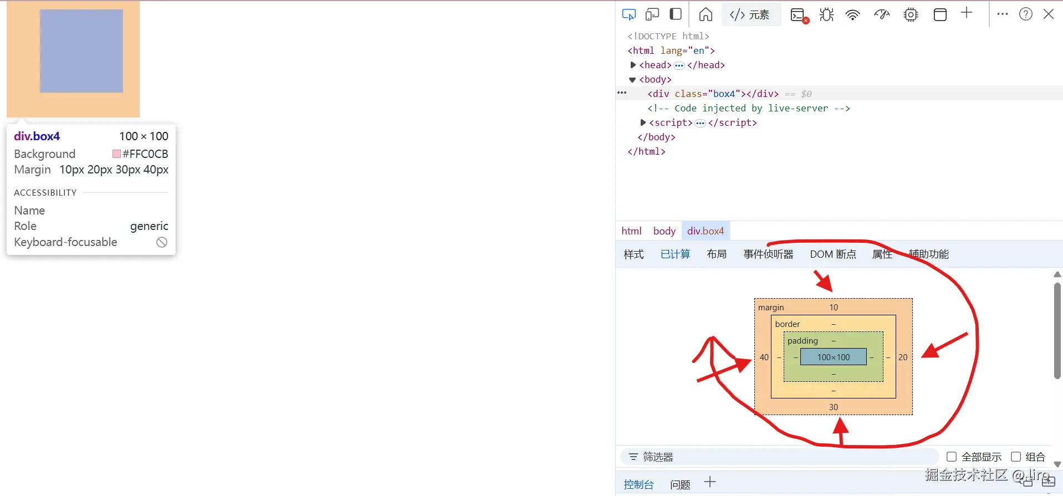
Task: Select body in the breadcrumb
Action: 664,231
